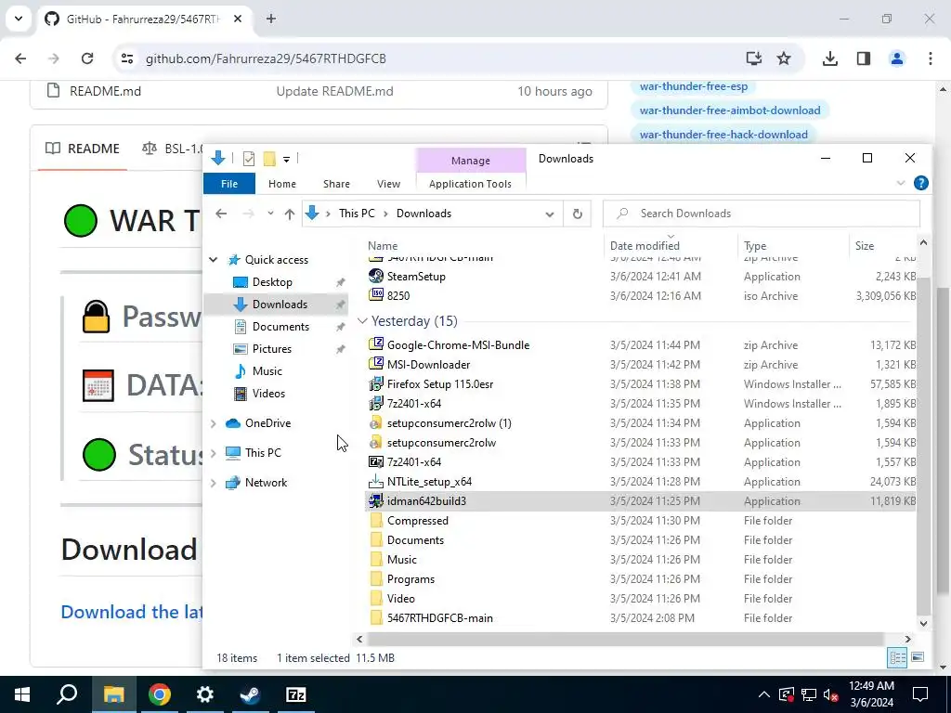Open Steam from the taskbar
The width and height of the screenshot is (951, 713).
[250, 694]
